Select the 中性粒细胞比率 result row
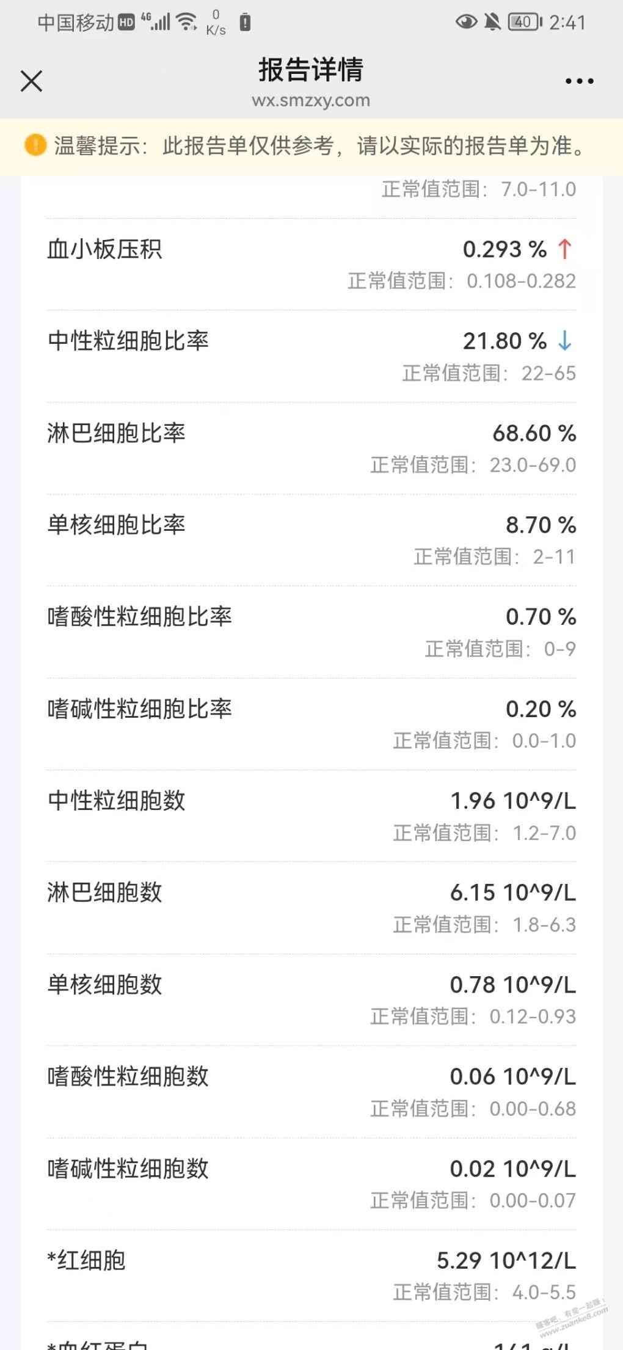Screen dimensions: 623x1350 (x=311, y=356)
